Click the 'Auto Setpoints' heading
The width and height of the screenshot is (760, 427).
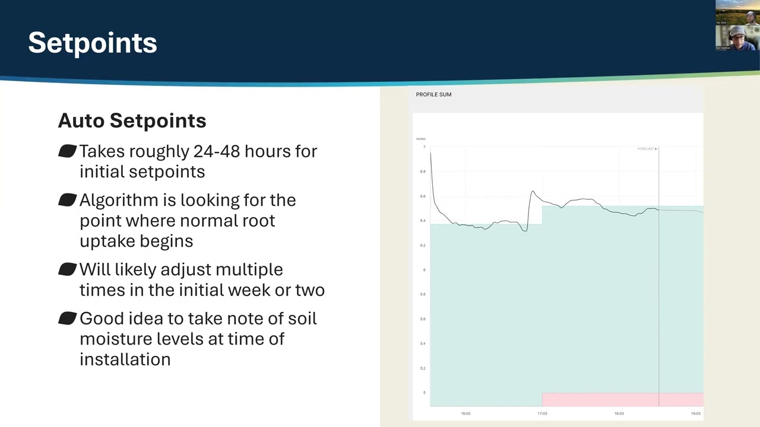tap(132, 120)
